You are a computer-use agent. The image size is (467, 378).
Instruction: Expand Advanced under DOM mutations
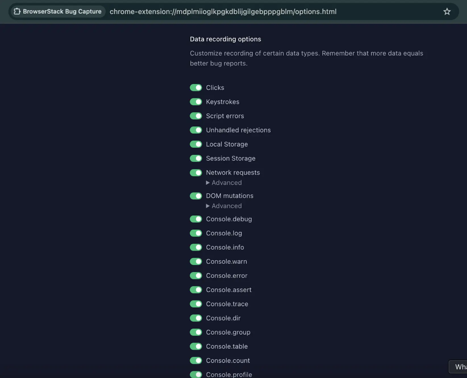(x=224, y=206)
